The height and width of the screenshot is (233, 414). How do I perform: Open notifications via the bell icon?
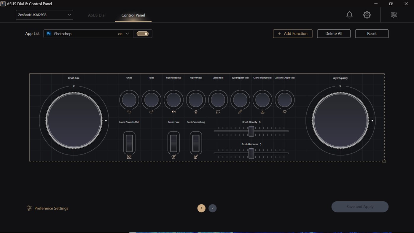[x=349, y=15]
